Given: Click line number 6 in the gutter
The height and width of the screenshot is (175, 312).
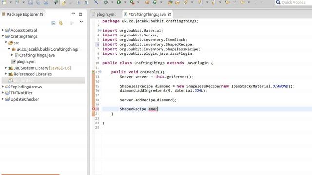Looking at the screenshot, I should [x=98, y=44].
